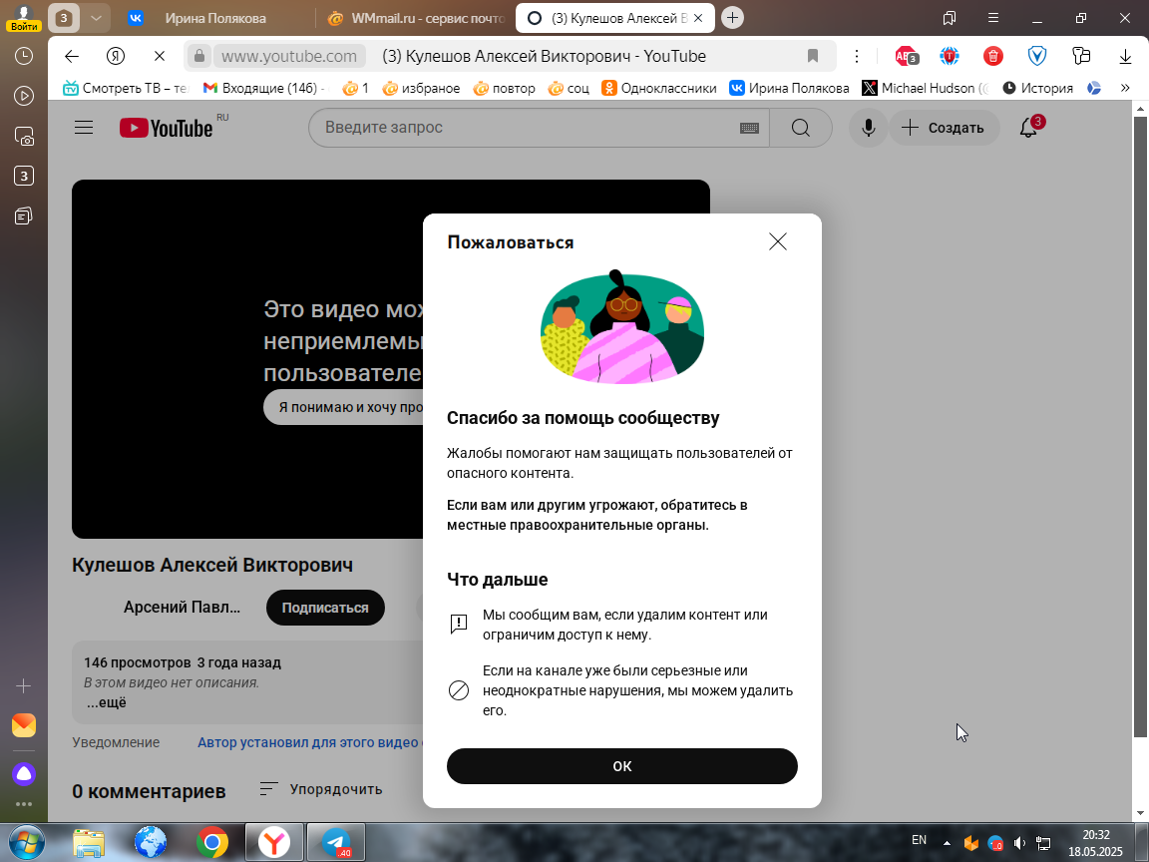Image resolution: width=1149 pixels, height=862 pixels.
Task: Open tab group counter showing 3
Action: (64, 18)
